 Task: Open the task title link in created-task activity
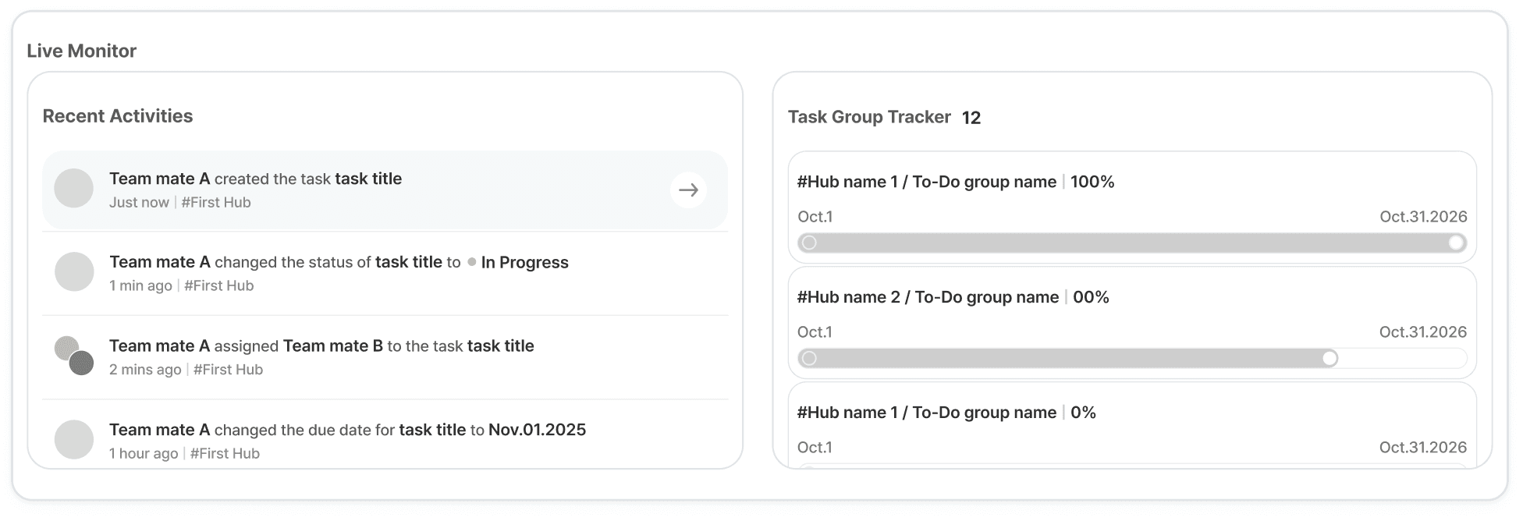point(368,179)
